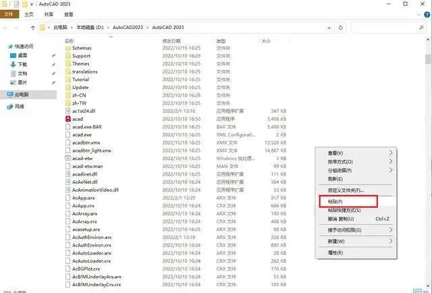Click the forward arrow navigation button

(x=16, y=28)
